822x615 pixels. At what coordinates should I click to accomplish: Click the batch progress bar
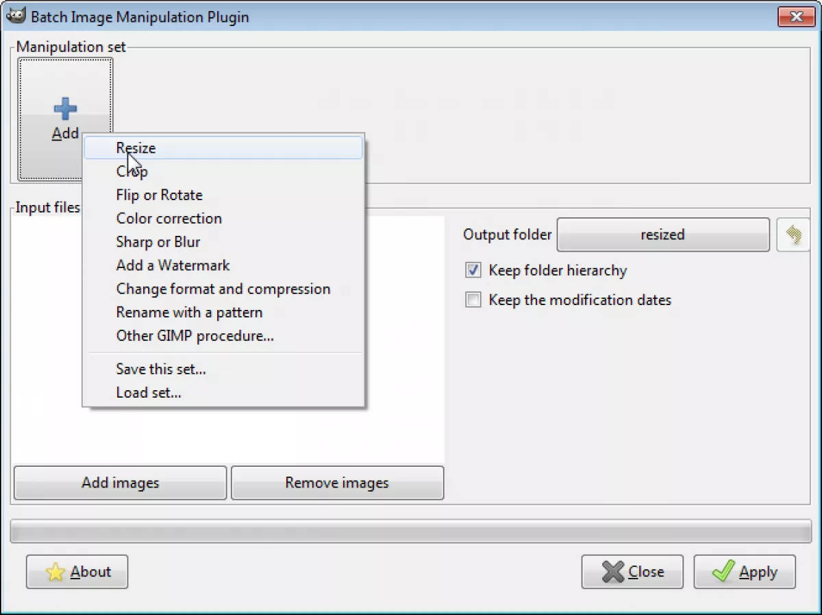click(411, 531)
